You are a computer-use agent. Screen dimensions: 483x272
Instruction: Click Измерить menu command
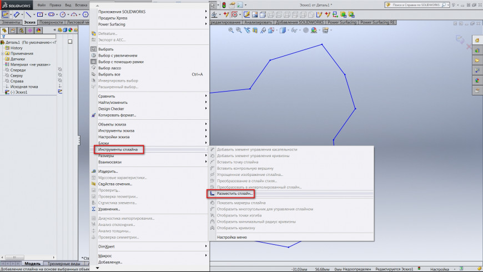click(x=108, y=172)
